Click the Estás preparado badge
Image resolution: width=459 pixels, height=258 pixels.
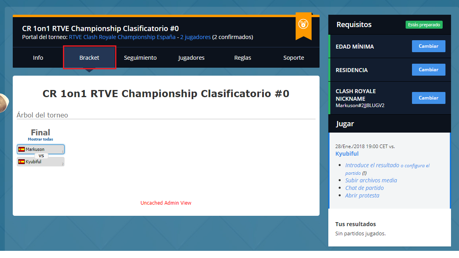tap(424, 25)
